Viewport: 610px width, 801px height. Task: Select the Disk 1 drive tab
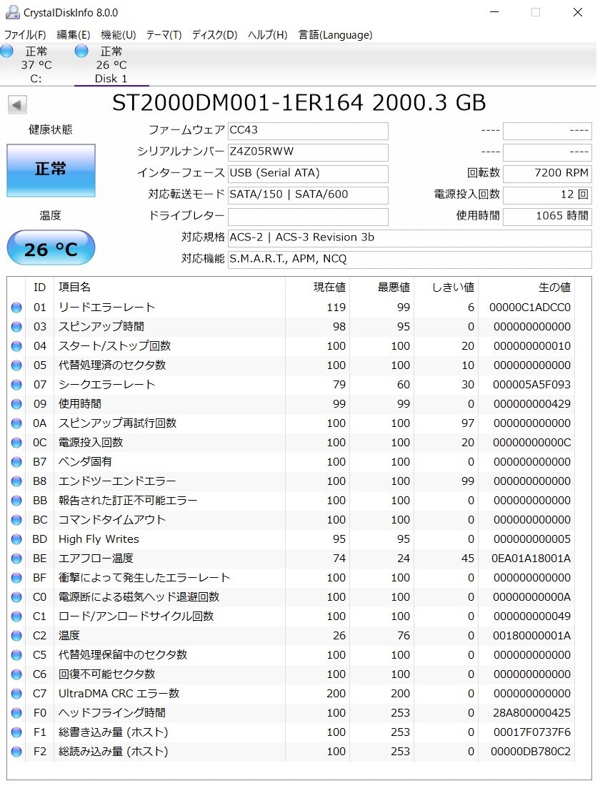point(111,64)
